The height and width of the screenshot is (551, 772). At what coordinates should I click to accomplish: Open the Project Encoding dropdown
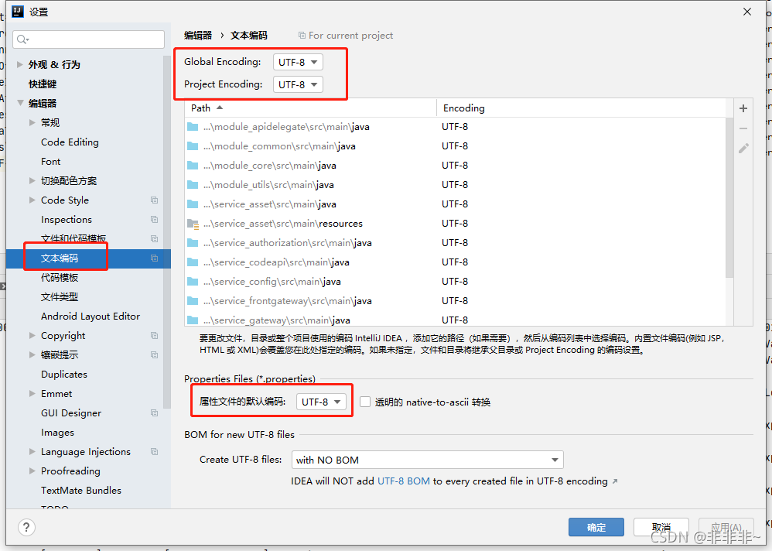click(298, 84)
